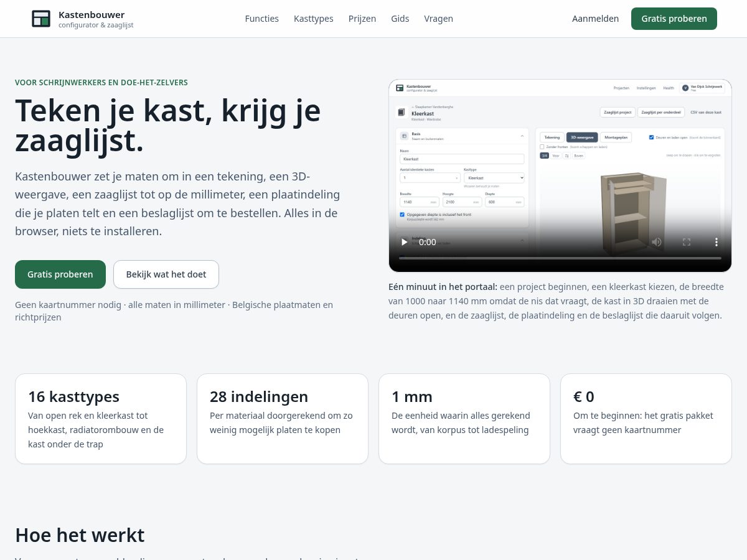Screen dimensions: 747x560
Task: Open the Gids navigation link
Action: 400,19
